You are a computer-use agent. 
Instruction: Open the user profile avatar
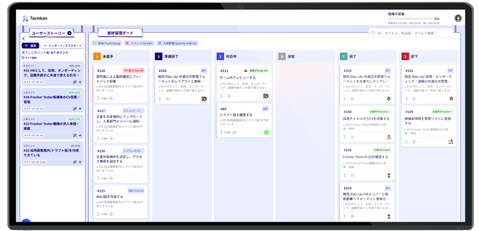tap(458, 18)
